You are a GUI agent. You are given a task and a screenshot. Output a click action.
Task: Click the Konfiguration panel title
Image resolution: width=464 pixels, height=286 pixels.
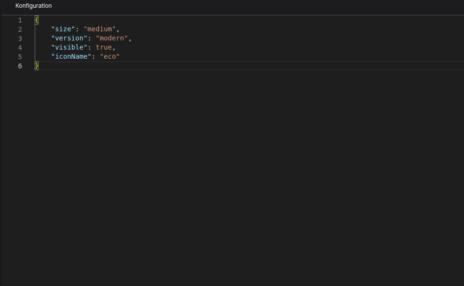[x=33, y=6]
